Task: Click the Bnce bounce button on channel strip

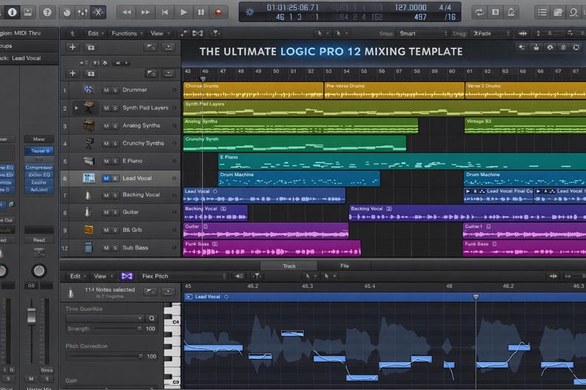Action: pos(46,370)
